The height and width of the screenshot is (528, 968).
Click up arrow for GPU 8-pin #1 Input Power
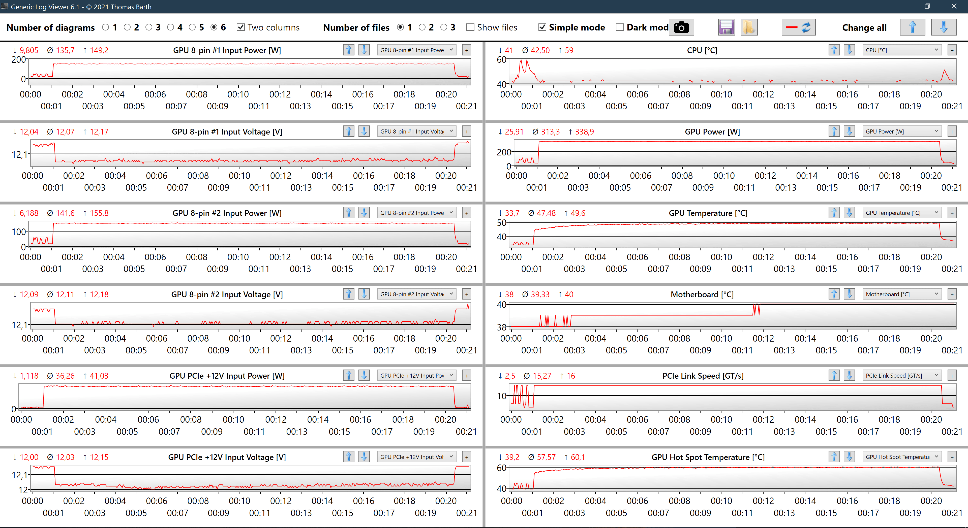click(x=349, y=50)
